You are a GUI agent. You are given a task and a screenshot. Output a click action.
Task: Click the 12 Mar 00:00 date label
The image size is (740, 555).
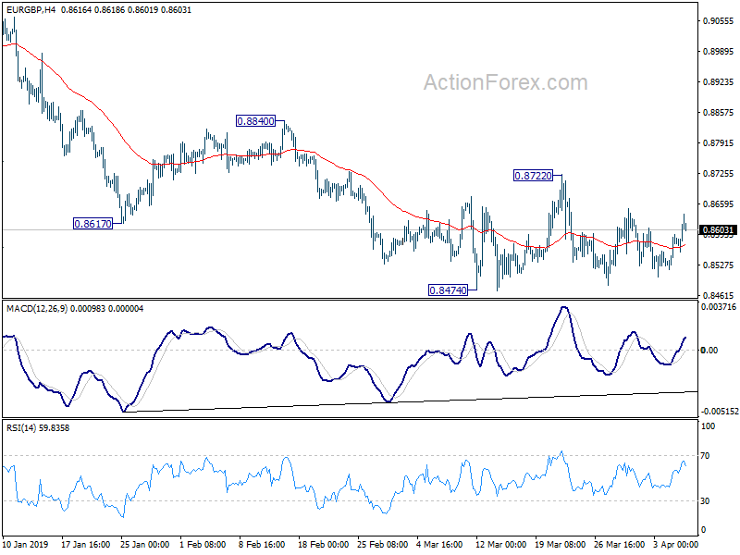click(500, 545)
